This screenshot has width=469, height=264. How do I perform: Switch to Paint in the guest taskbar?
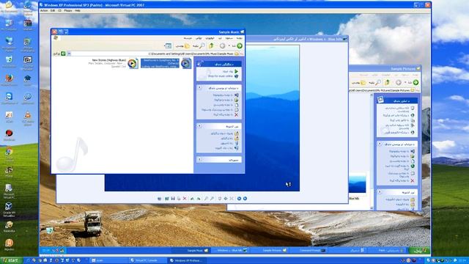pyautogui.click(x=388, y=250)
